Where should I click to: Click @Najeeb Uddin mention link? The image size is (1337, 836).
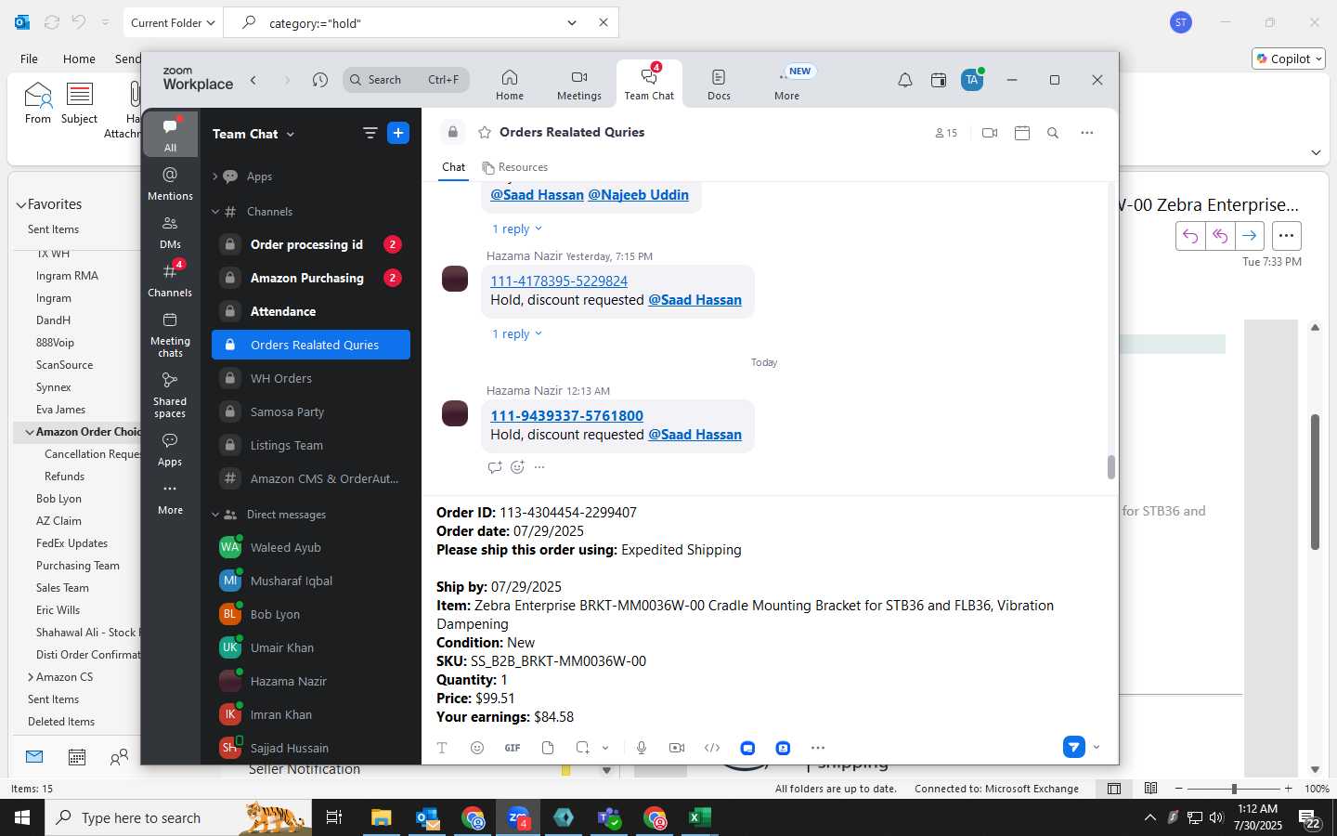click(638, 194)
